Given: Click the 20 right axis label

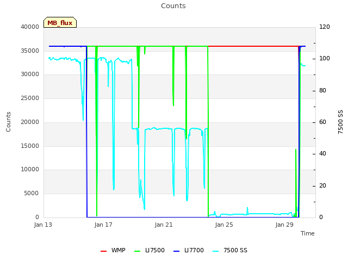Looking at the screenshot, I should (322, 186).
